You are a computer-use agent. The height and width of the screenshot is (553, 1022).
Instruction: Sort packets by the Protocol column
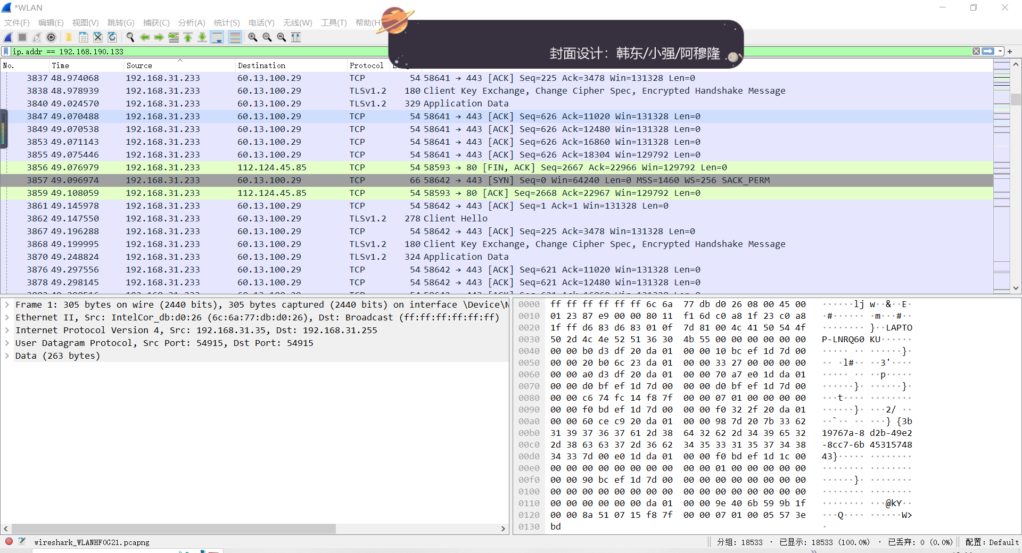point(368,65)
